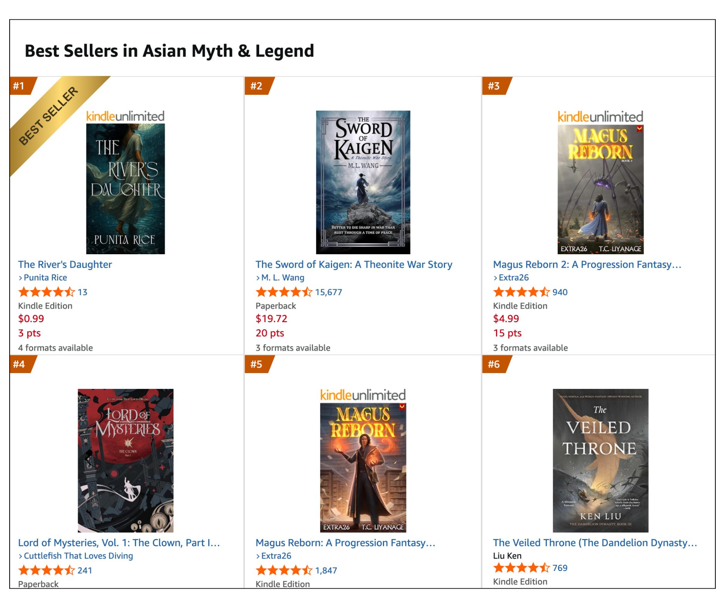Open the 940 reviews link
The image size is (725, 608).
coord(560,292)
